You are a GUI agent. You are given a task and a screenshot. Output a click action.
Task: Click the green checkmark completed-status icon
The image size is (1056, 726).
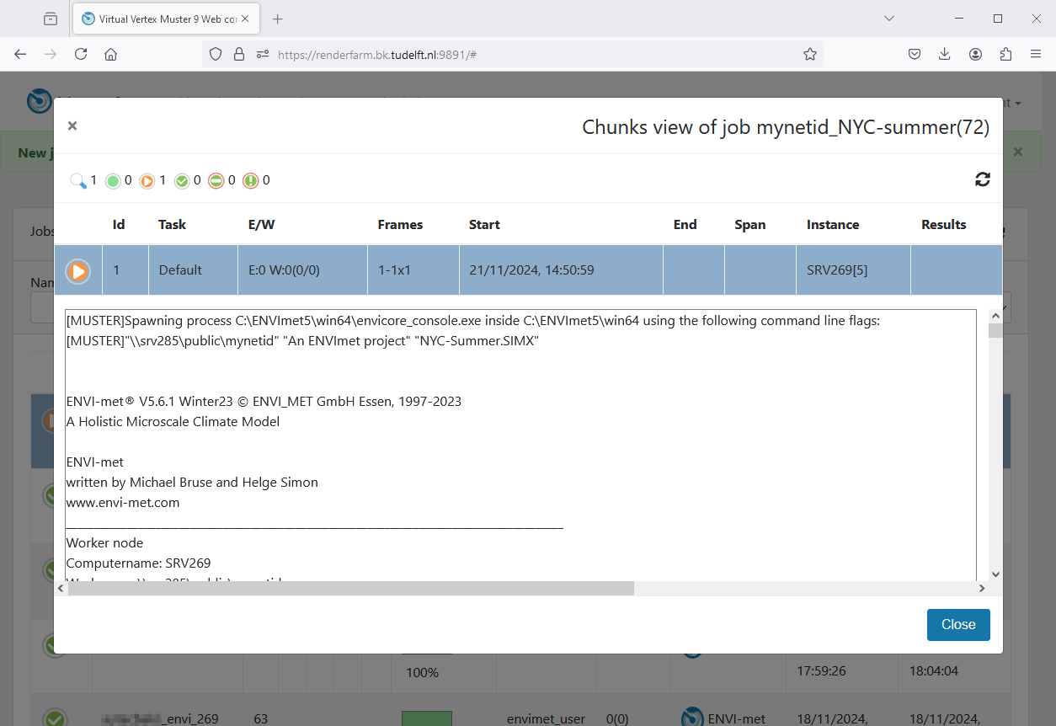click(182, 180)
